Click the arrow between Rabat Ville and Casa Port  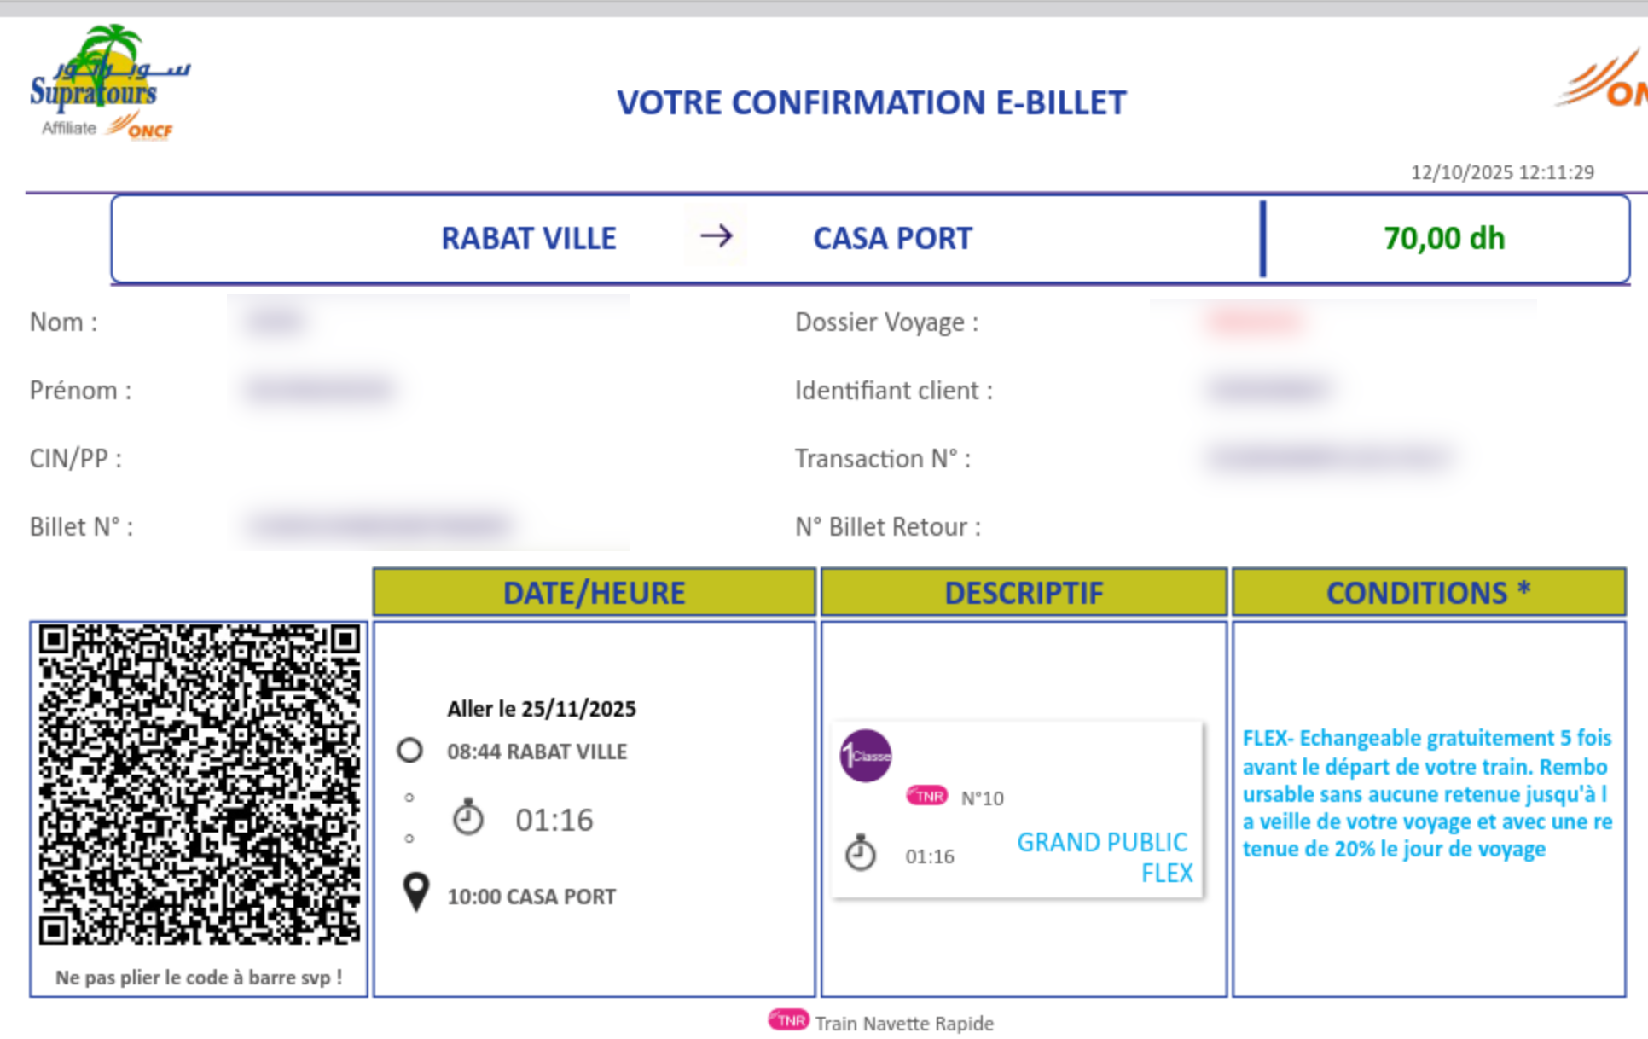coord(716,236)
